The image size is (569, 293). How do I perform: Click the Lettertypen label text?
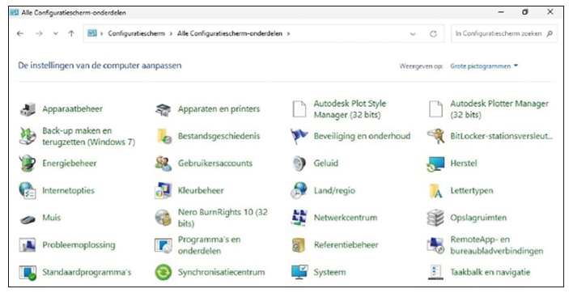471,191
